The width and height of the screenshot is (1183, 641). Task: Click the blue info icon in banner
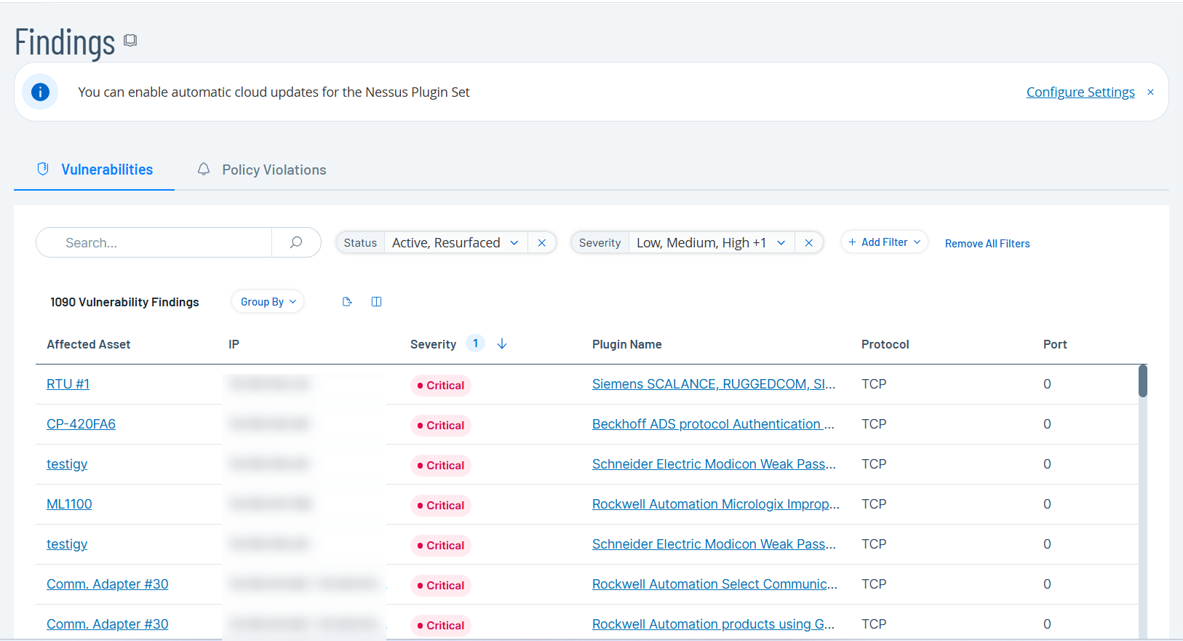tap(40, 92)
